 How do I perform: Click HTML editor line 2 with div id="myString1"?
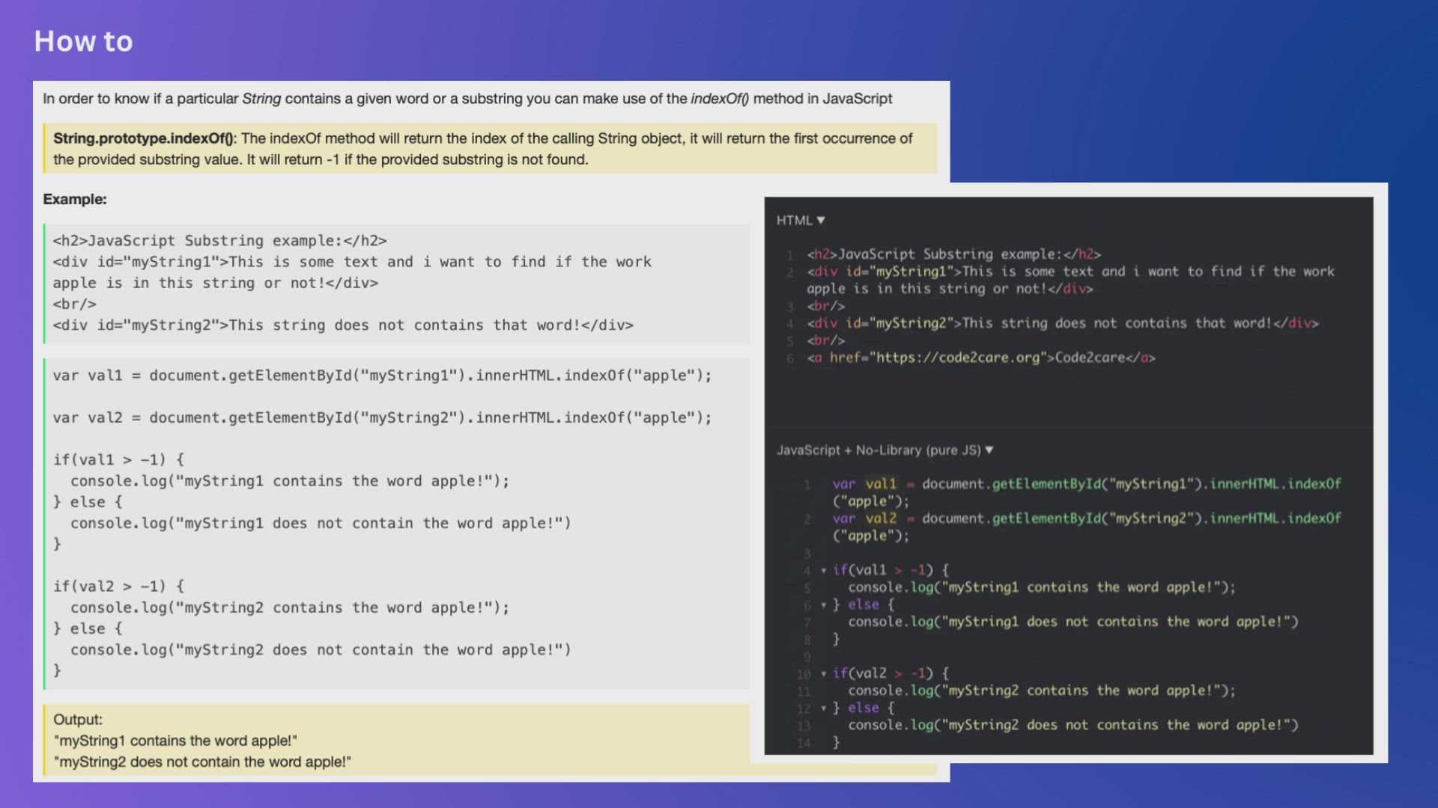1070,280
